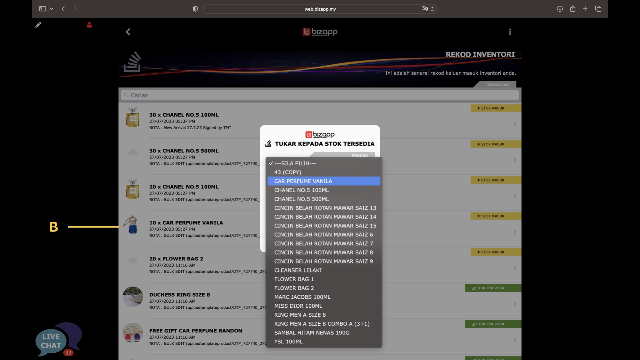Pick RING MEN A SIZE 8 option
This screenshot has height=360, width=640.
pyautogui.click(x=324, y=315)
